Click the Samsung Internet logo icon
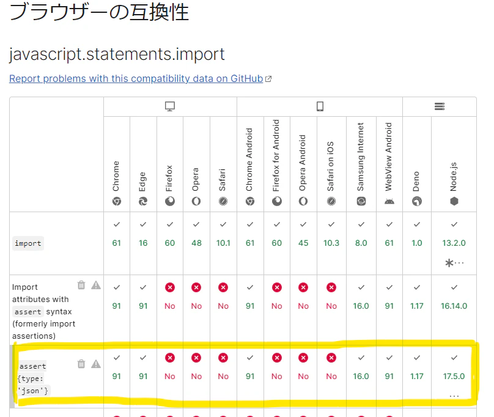494x417 pixels. tap(361, 201)
